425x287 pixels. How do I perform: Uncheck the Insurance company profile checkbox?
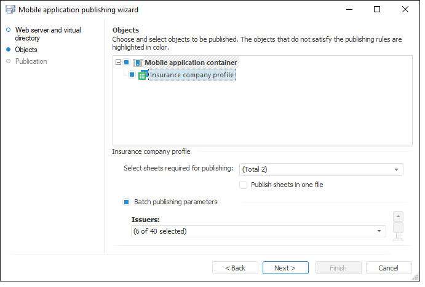[132, 75]
